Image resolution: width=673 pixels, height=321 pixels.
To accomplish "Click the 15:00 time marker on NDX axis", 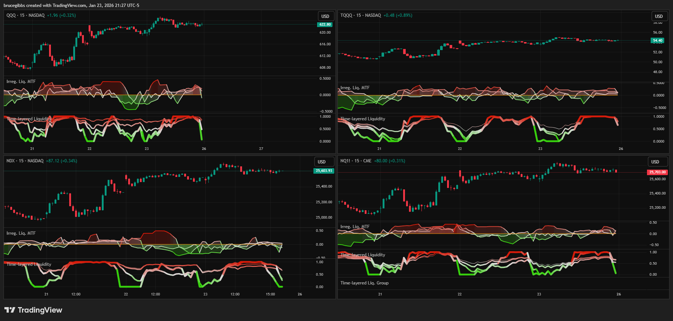I will (x=270, y=294).
